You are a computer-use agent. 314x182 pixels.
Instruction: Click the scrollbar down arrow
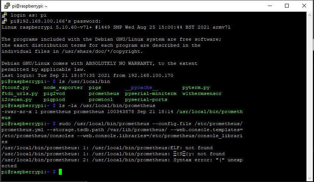tap(309, 178)
